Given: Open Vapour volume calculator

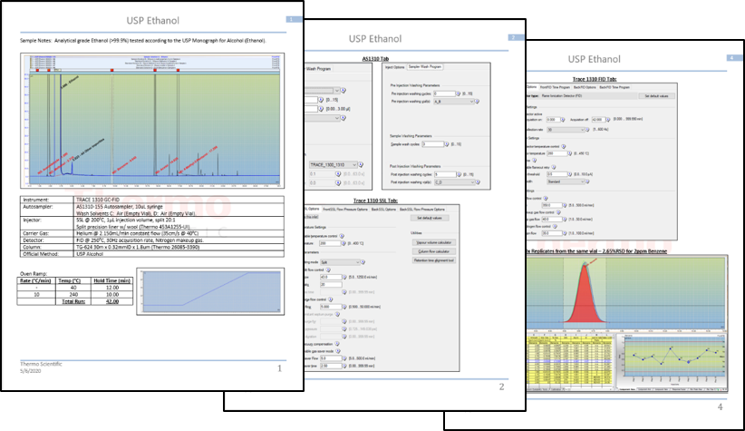Looking at the screenshot, I should click(434, 242).
